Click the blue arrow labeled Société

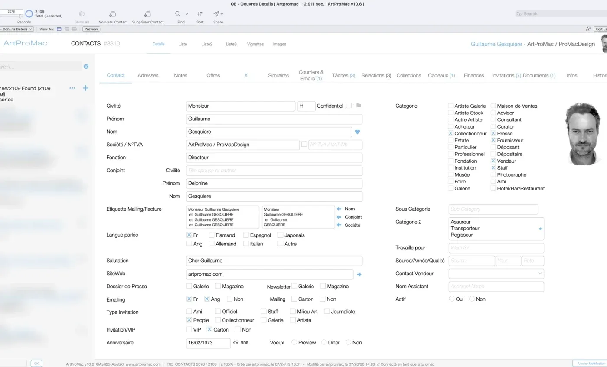click(x=339, y=225)
